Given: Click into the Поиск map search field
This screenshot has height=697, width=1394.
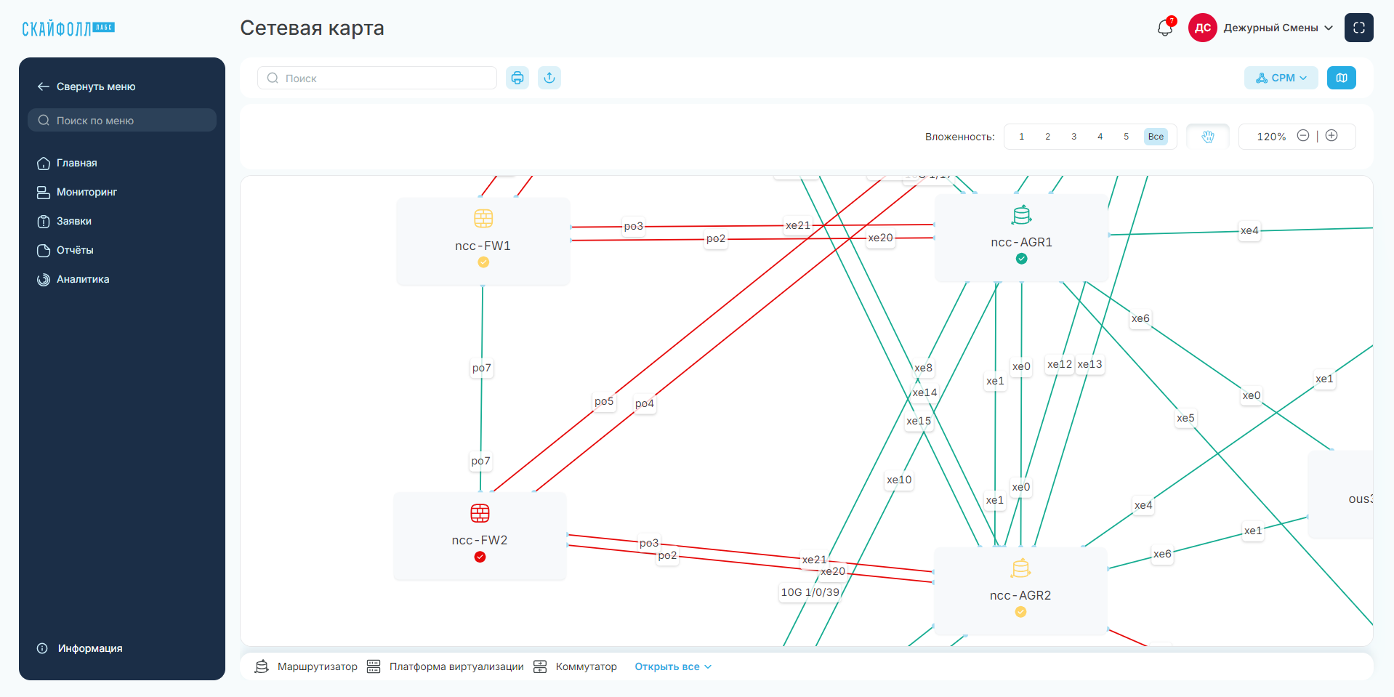Looking at the screenshot, I should click(x=376, y=78).
